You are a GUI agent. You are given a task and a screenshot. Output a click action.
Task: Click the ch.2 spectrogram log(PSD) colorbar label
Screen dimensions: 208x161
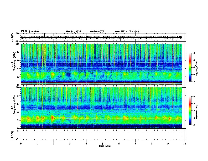click(196, 112)
